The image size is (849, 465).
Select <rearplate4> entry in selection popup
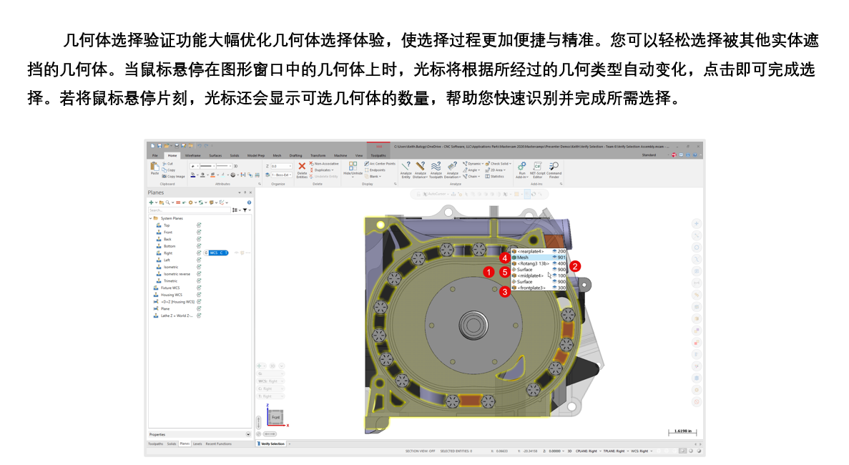[x=538, y=251]
